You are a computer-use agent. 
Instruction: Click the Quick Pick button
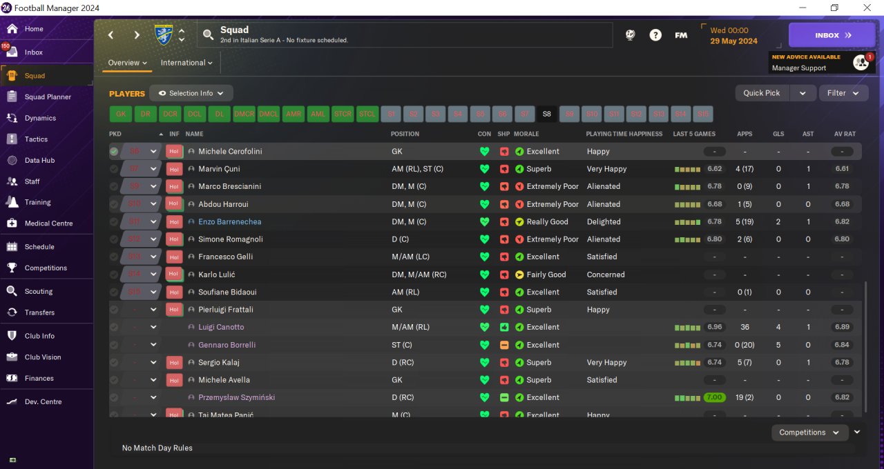(x=762, y=93)
